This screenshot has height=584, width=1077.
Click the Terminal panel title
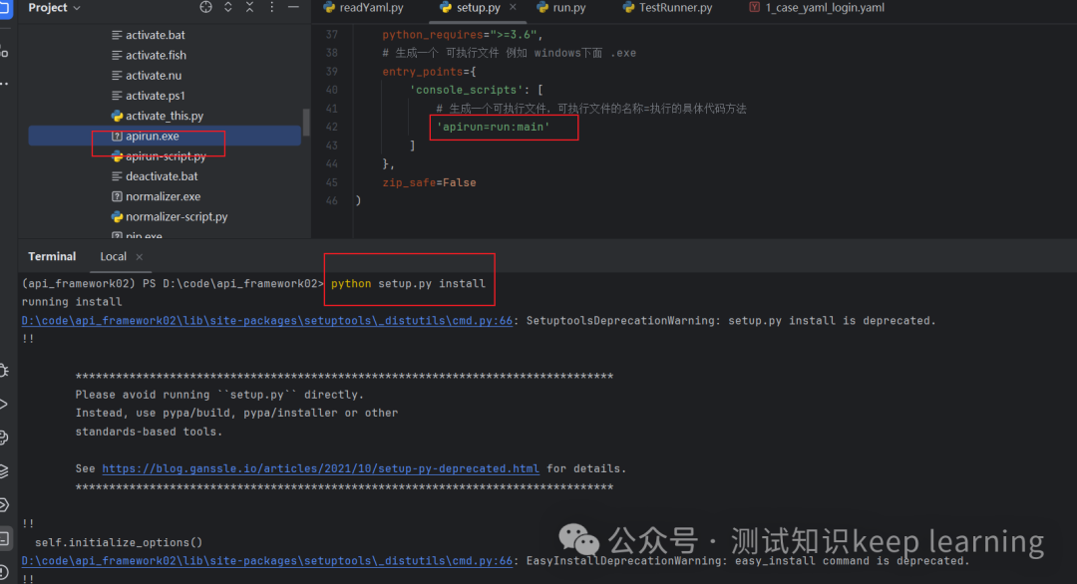click(52, 256)
